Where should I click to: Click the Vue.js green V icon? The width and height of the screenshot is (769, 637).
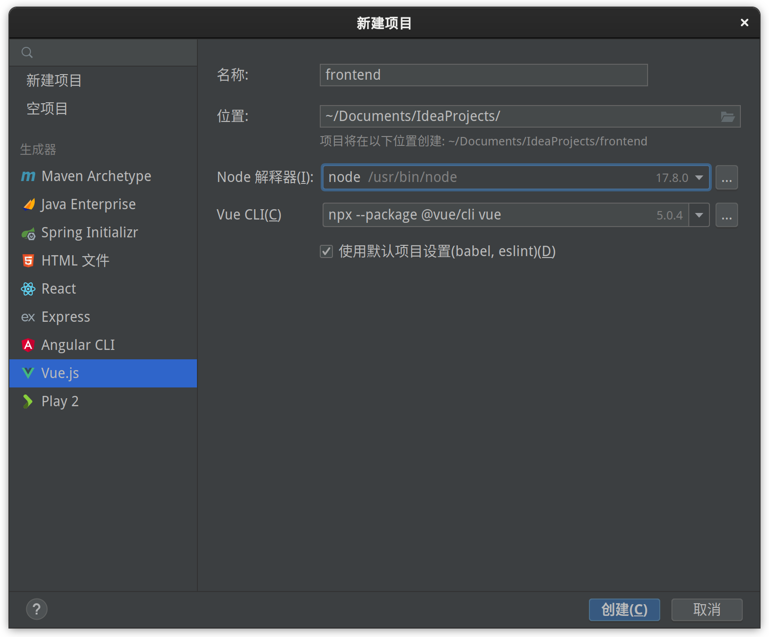point(28,373)
